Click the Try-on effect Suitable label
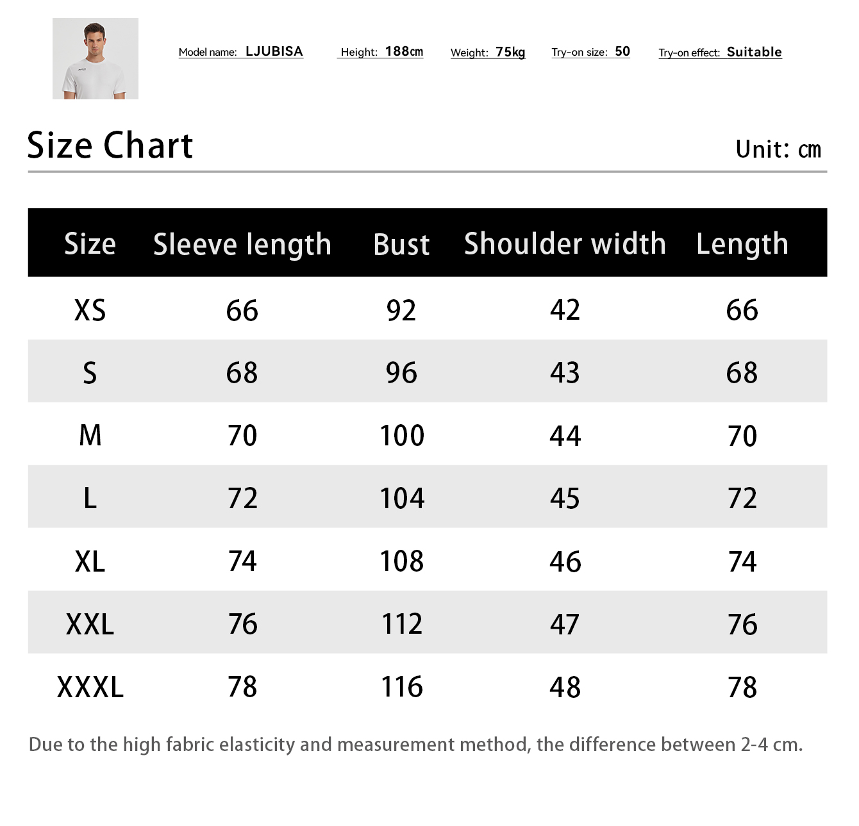This screenshot has width=859, height=826. pos(720,53)
